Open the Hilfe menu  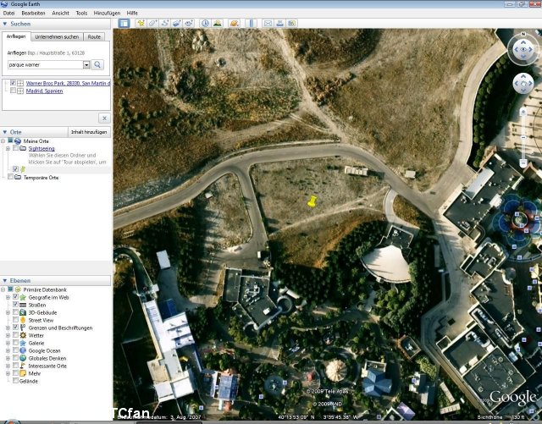click(x=132, y=14)
